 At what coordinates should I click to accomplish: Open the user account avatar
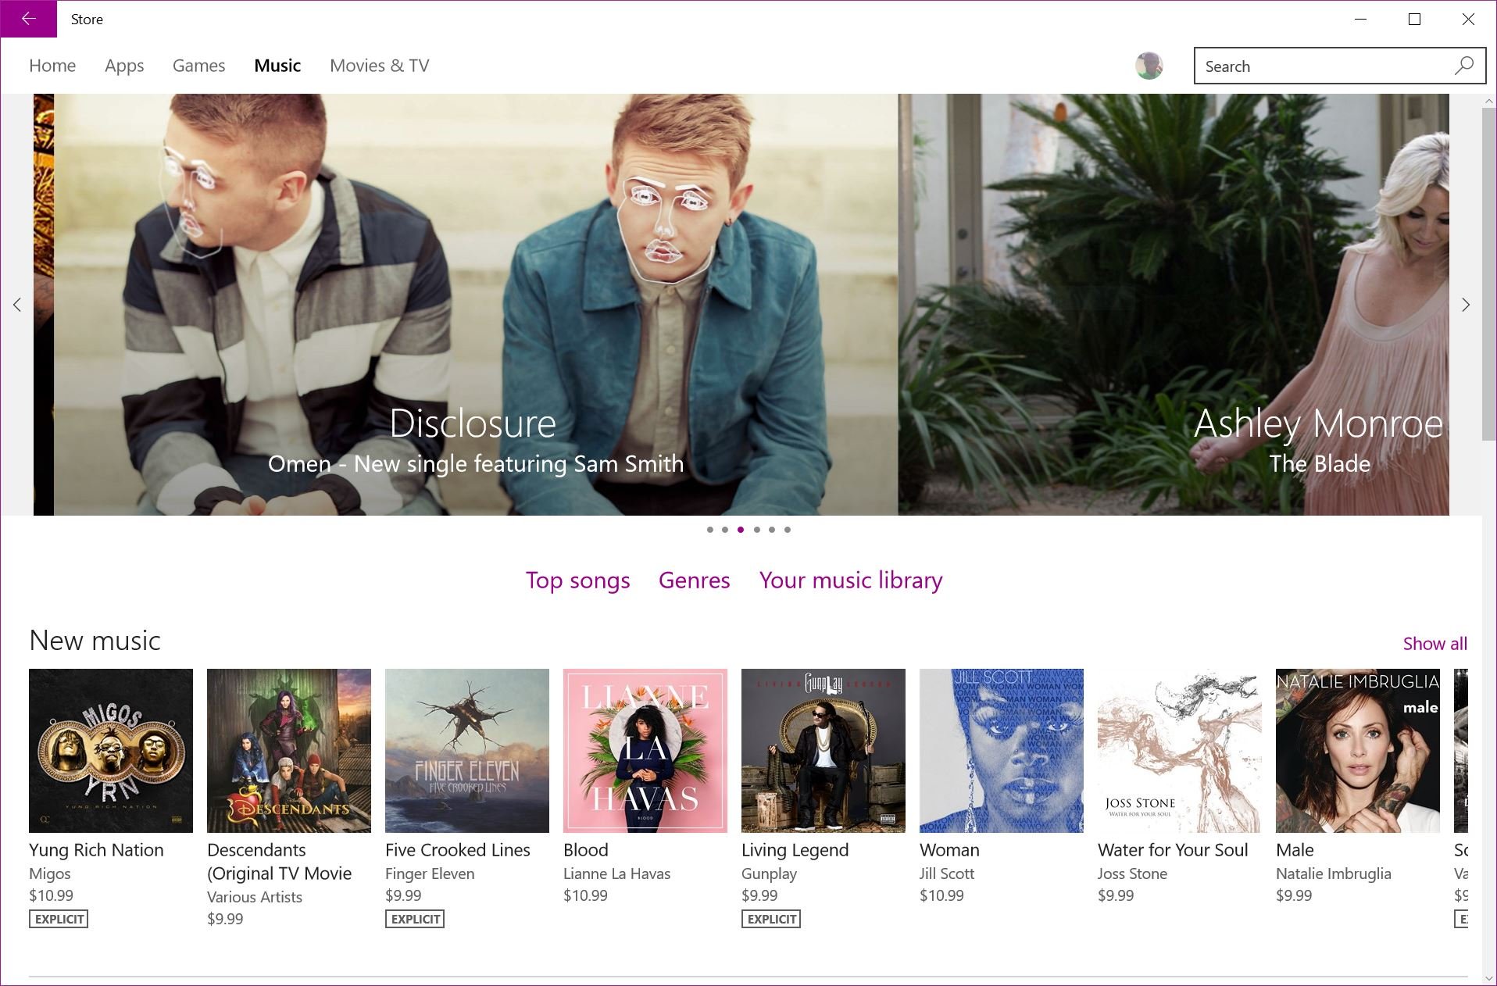coord(1149,66)
